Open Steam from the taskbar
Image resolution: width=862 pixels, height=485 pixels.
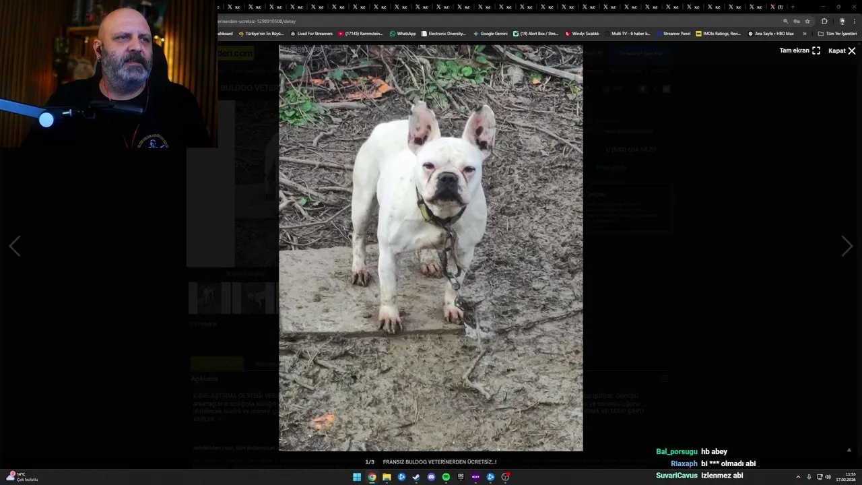coord(416,477)
